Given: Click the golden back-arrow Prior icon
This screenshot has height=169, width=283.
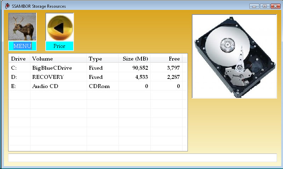Looking at the screenshot, I should (x=59, y=27).
